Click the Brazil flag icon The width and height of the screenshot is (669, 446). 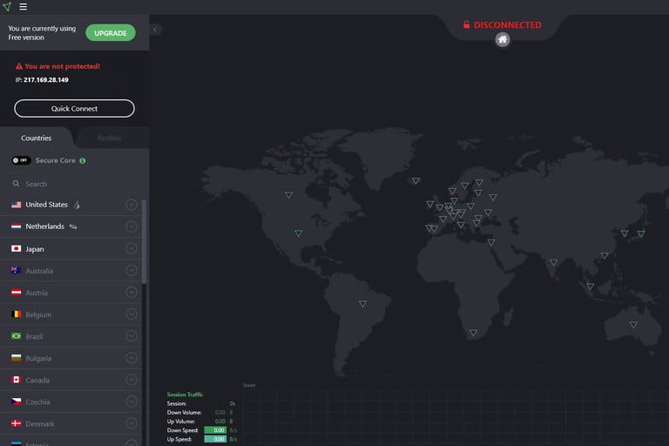click(x=17, y=336)
